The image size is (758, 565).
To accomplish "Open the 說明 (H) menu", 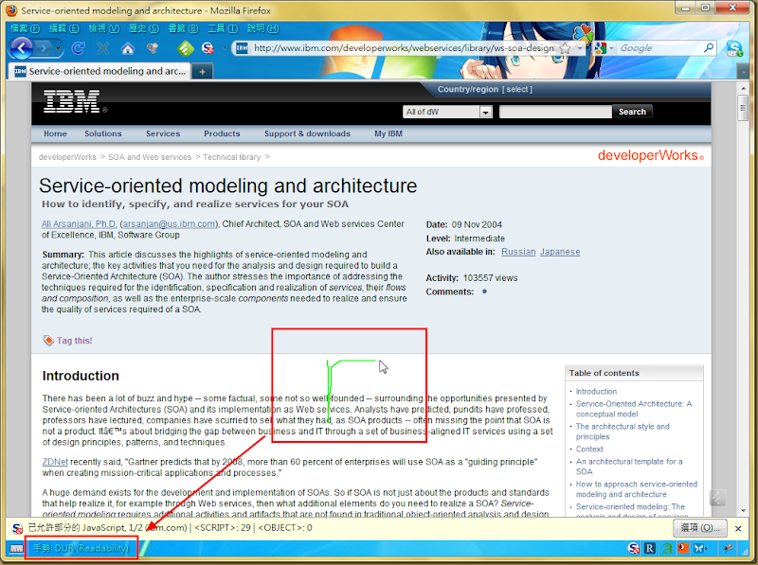I will 262,28.
